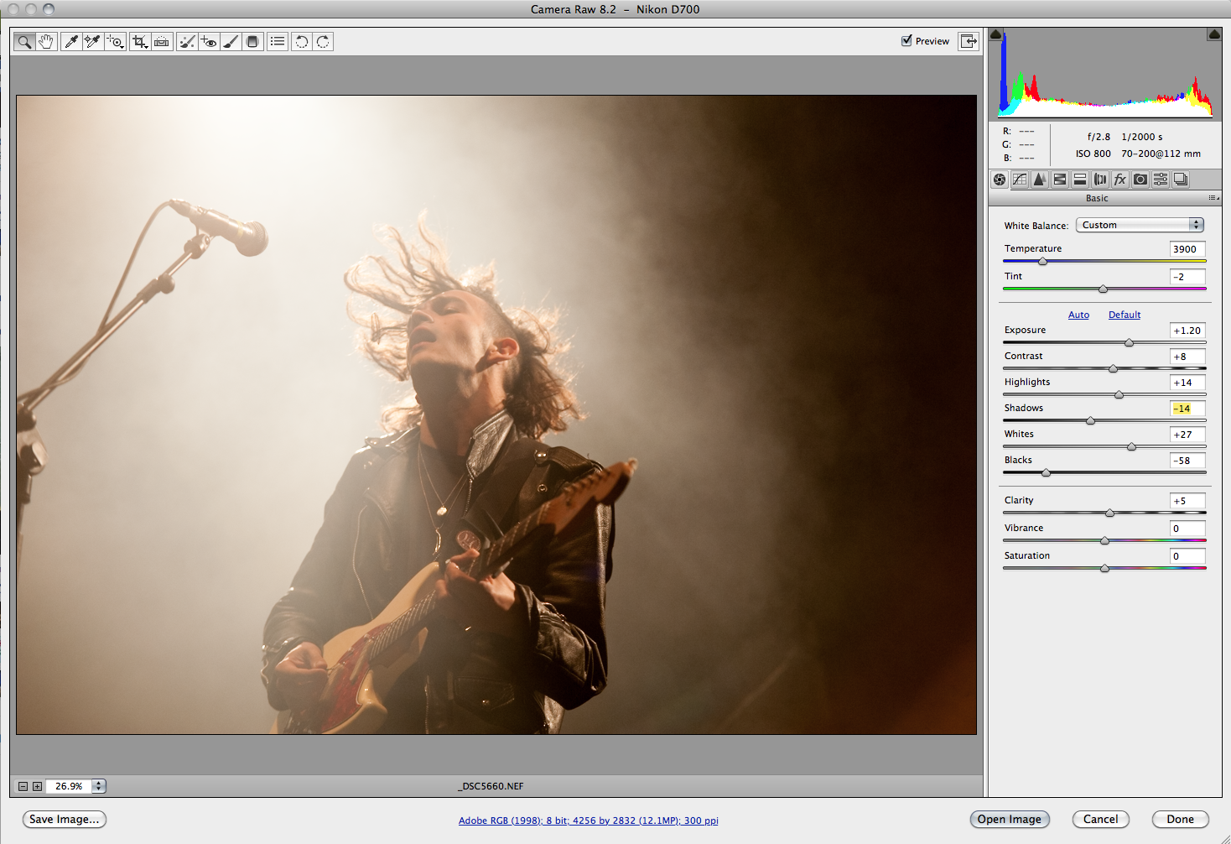Select the Color Sampler tool
This screenshot has width=1231, height=844.
93,41
